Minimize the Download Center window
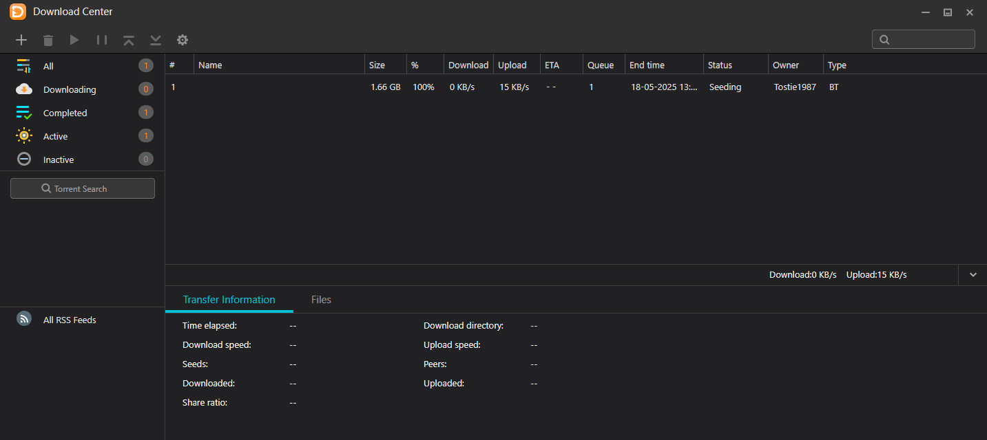The image size is (987, 440). click(926, 12)
